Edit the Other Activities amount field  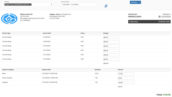point(126,78)
